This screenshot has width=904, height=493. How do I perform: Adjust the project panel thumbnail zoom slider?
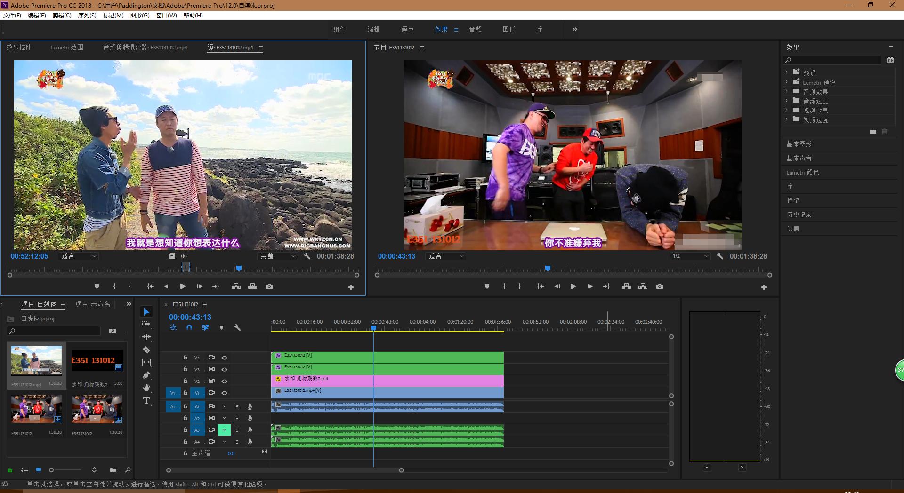52,470
